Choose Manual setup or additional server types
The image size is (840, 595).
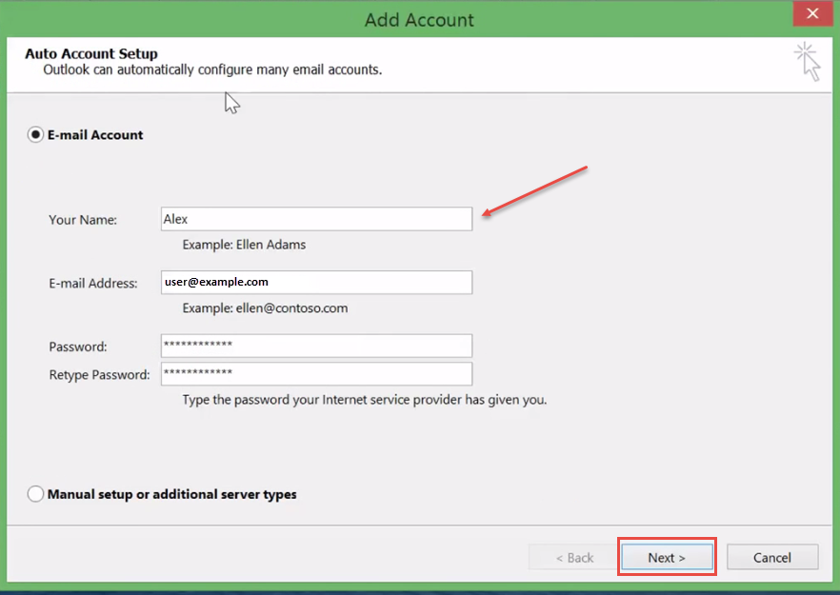click(x=35, y=494)
